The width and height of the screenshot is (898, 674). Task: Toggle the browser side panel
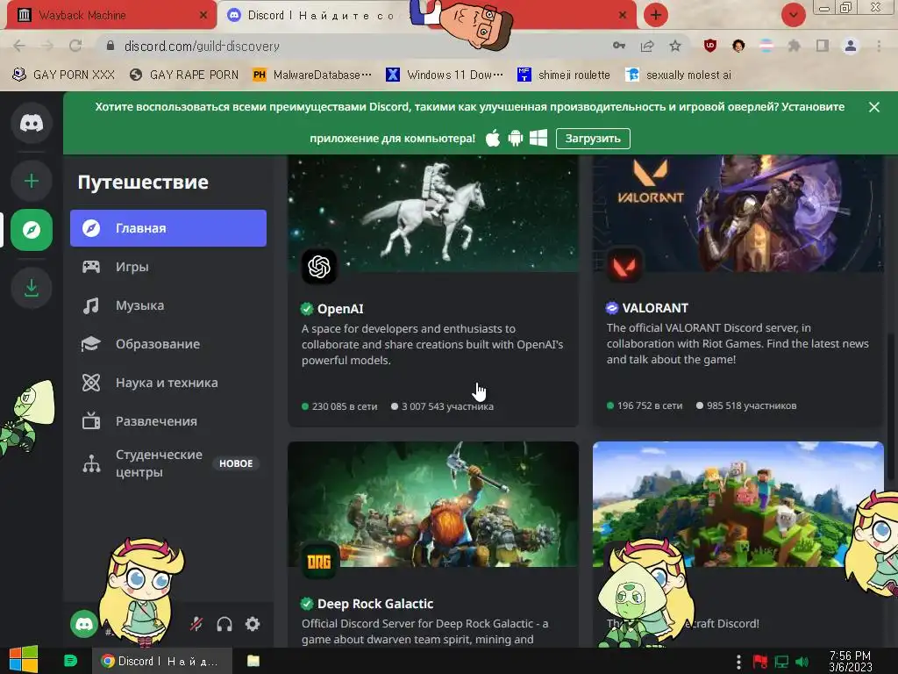tap(823, 46)
